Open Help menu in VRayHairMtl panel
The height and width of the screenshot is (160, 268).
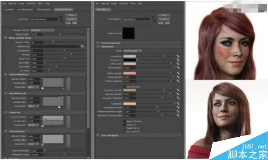140,3
